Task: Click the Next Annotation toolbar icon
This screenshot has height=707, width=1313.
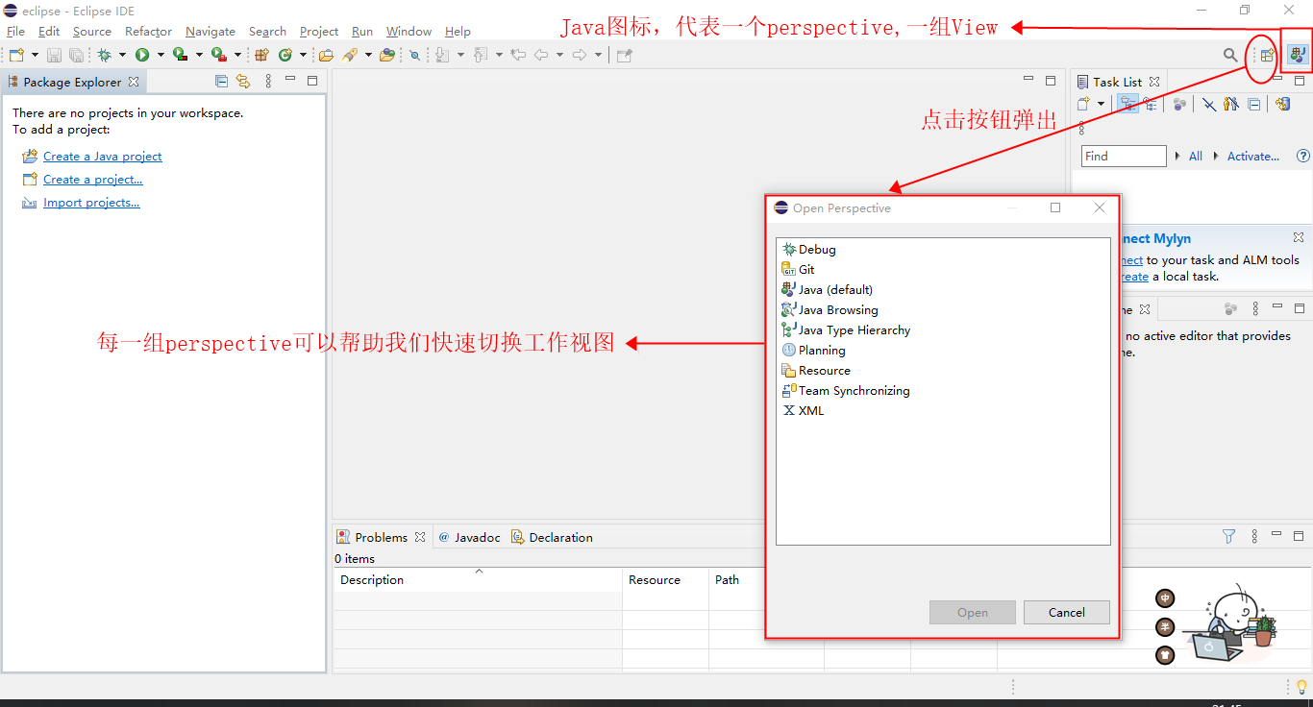Action: [x=442, y=55]
